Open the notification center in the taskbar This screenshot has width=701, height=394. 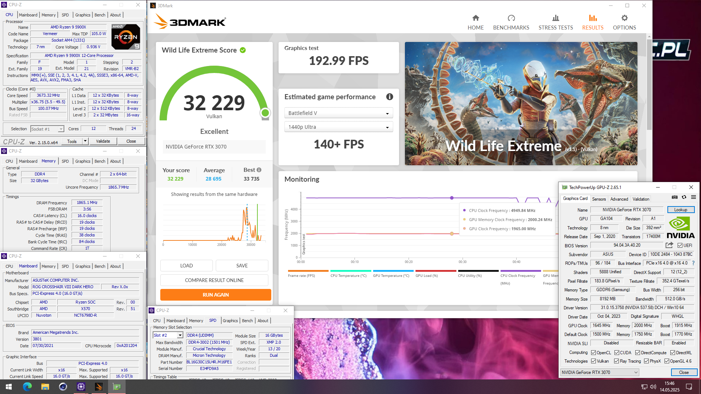click(689, 387)
